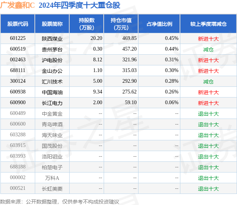Click the 持股数(万股) column header
237x205 pixels.
pyautogui.click(x=87, y=24)
